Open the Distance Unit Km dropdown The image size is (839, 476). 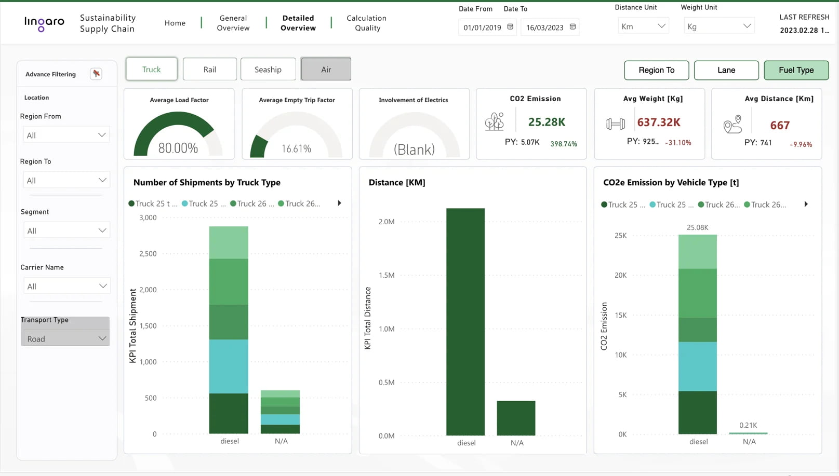tap(643, 26)
